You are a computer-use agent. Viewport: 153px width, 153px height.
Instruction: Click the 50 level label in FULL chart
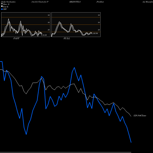pos(99,22)
